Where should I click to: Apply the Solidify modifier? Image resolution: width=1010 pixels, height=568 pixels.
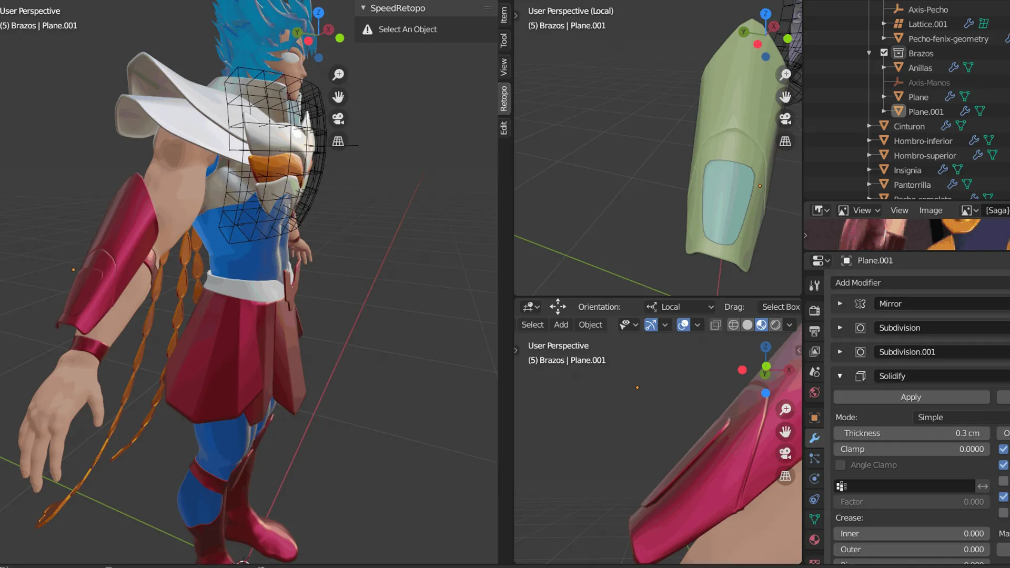coord(911,397)
